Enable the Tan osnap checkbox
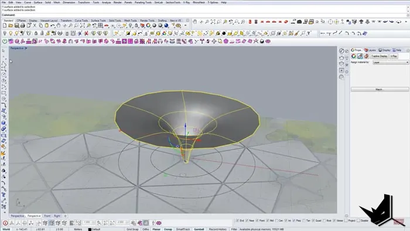The width and height of the screenshot is (410, 231). tap(304, 221)
